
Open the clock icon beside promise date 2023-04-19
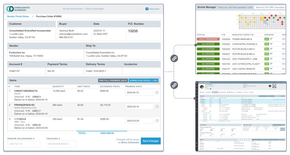pos(157,106)
